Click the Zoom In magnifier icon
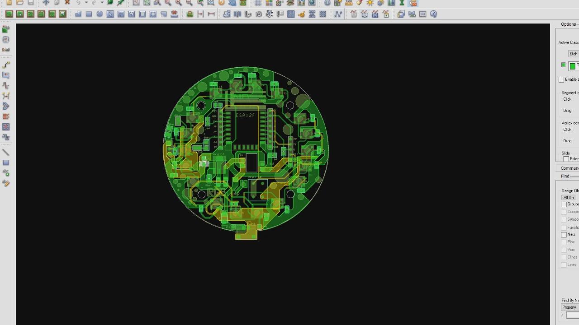 (x=178, y=2)
